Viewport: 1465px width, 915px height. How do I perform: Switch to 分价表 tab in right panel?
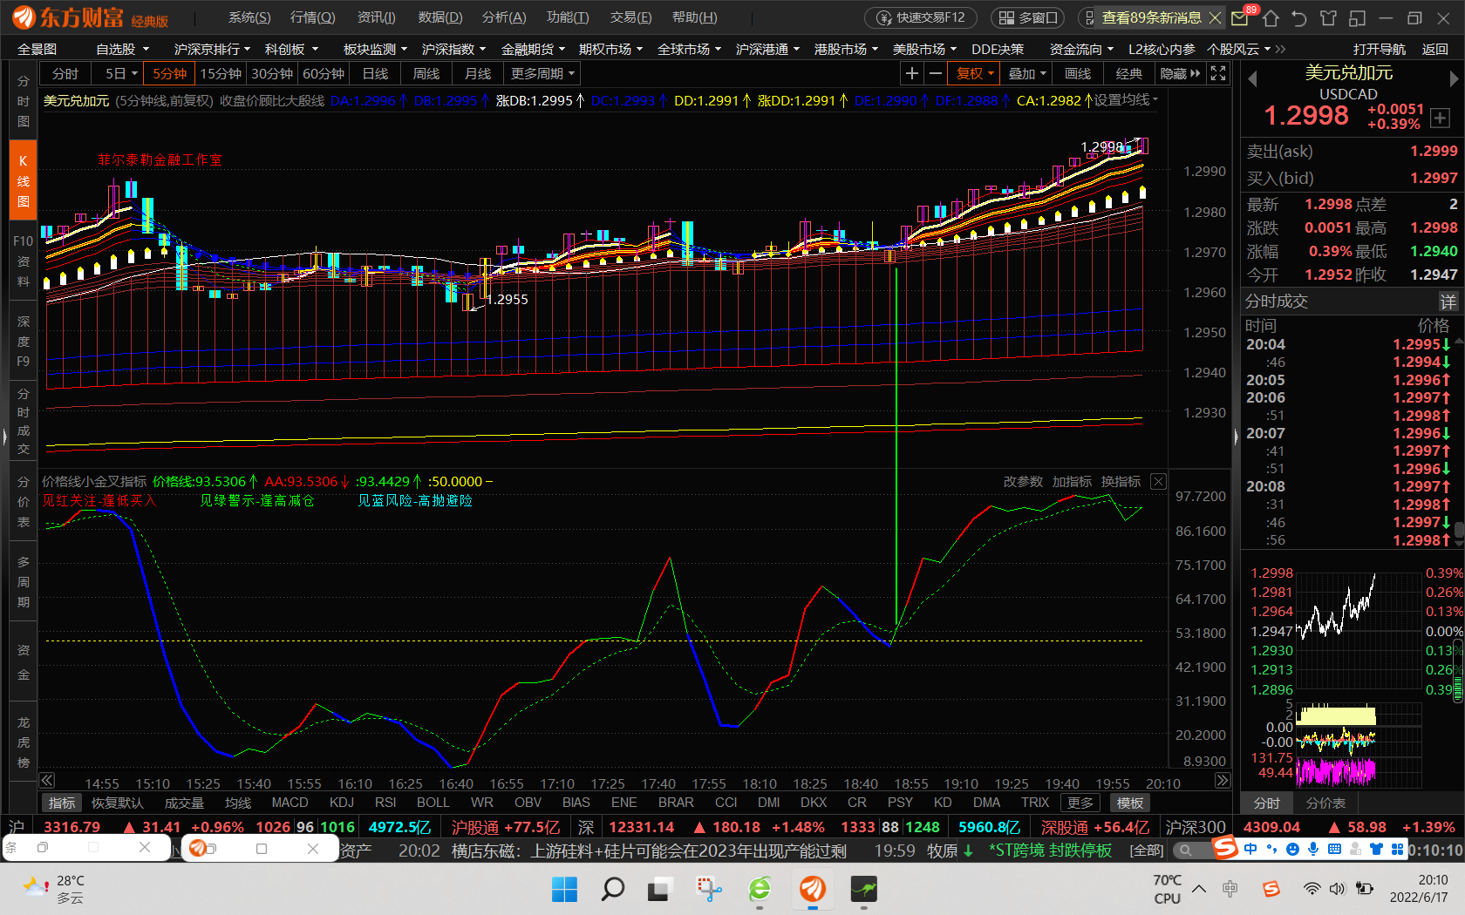pyautogui.click(x=1325, y=803)
